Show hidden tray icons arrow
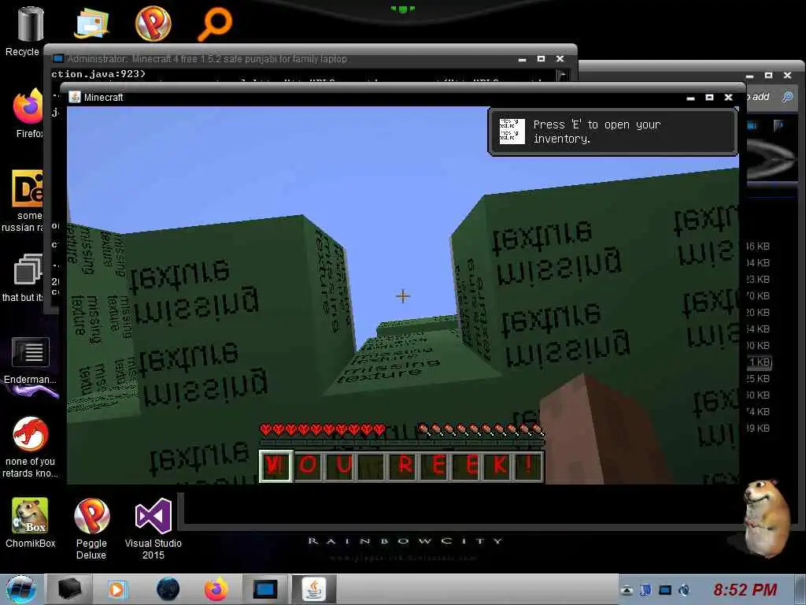 (627, 590)
